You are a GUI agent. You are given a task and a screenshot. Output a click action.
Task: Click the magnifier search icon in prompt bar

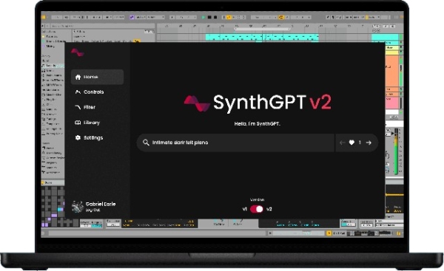point(146,143)
